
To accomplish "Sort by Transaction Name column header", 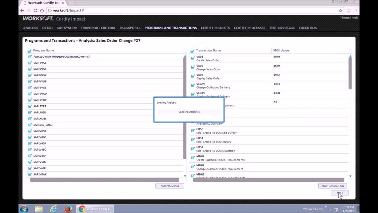I will [208, 51].
